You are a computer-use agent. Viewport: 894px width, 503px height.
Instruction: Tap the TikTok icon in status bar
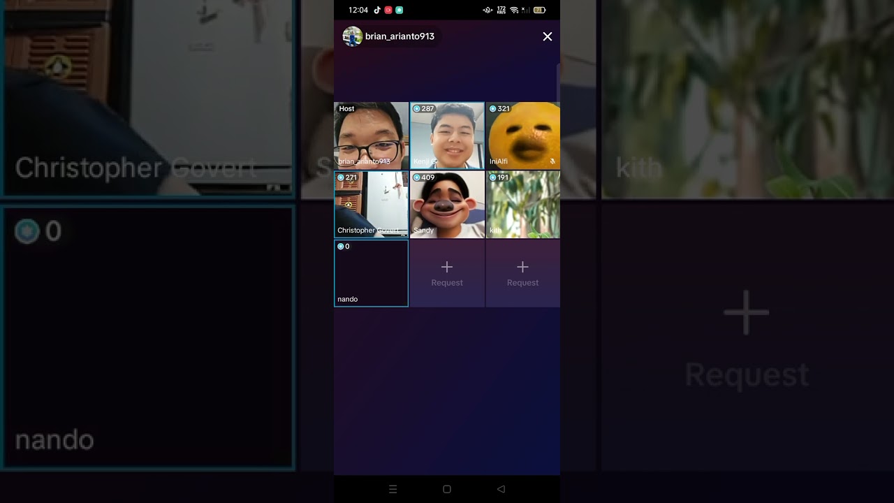[377, 10]
